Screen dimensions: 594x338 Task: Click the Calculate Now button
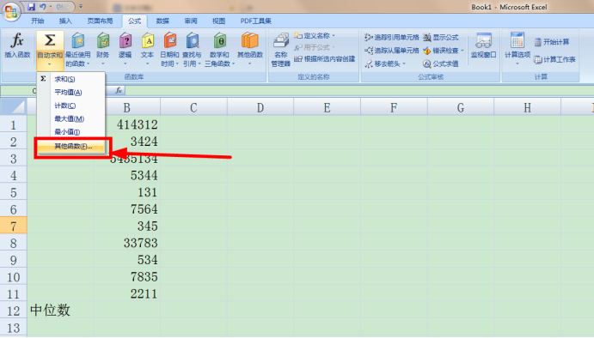pos(552,42)
